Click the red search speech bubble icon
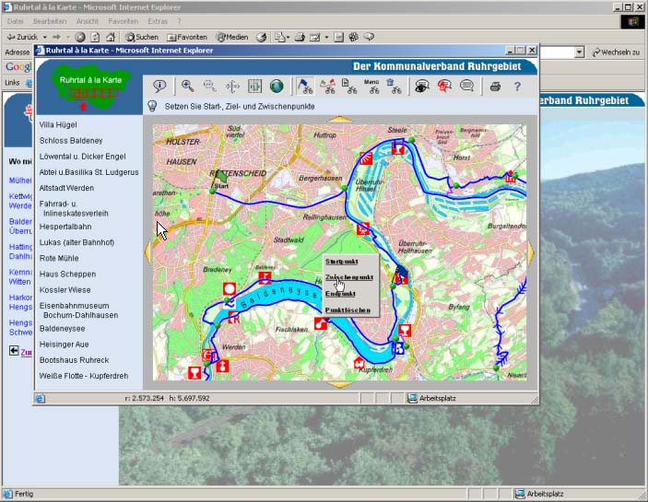This screenshot has height=502, width=648. click(x=444, y=87)
